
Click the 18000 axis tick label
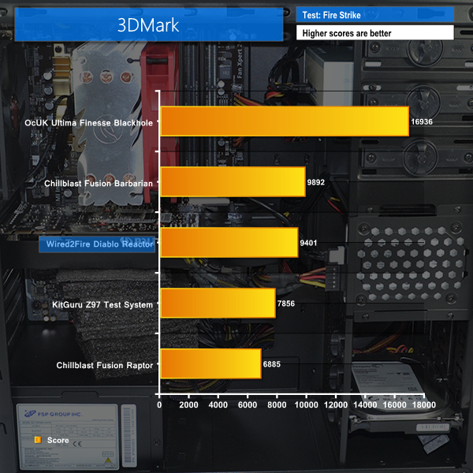424,405
